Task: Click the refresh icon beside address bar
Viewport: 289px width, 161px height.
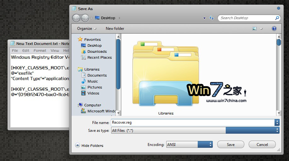Action: click(212, 18)
